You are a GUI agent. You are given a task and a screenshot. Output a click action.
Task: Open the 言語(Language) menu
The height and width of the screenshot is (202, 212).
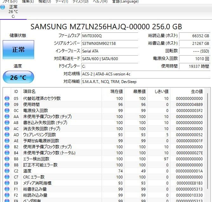(125, 2)
